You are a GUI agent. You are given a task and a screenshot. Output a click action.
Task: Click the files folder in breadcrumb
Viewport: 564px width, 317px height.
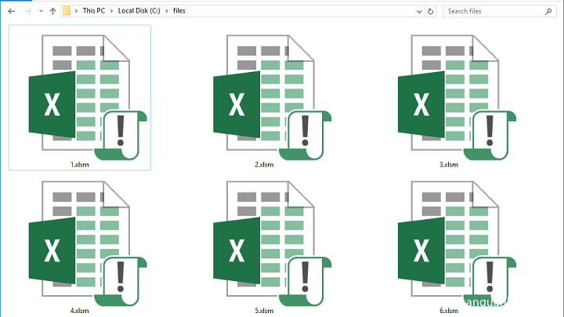179,11
